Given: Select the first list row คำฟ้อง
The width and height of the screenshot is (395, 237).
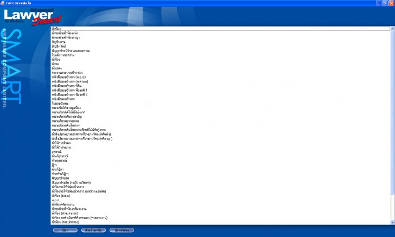Looking at the screenshot, I should tap(220, 29).
